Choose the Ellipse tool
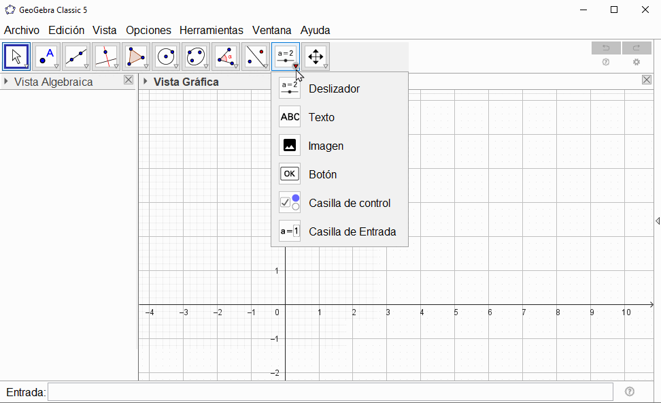 point(196,57)
